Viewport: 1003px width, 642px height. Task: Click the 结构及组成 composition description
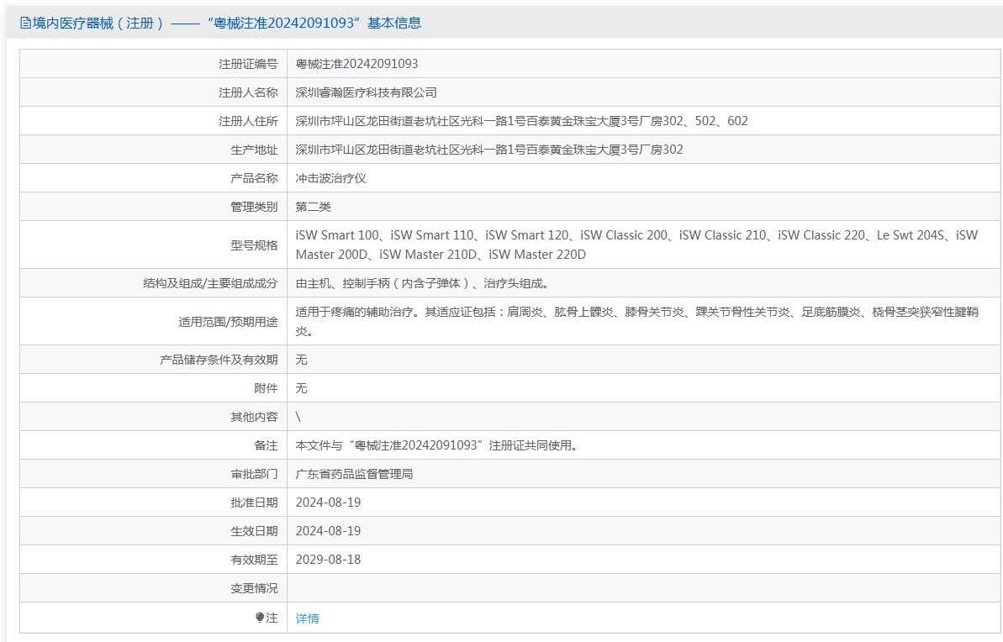click(427, 283)
